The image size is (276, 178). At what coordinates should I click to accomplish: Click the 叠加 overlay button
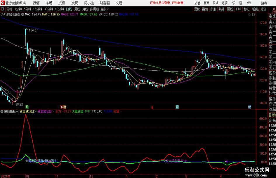[x=205, y=9]
